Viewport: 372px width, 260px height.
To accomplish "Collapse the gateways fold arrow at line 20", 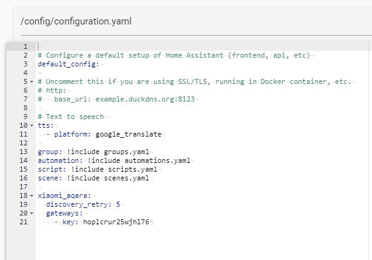I will point(31,213).
